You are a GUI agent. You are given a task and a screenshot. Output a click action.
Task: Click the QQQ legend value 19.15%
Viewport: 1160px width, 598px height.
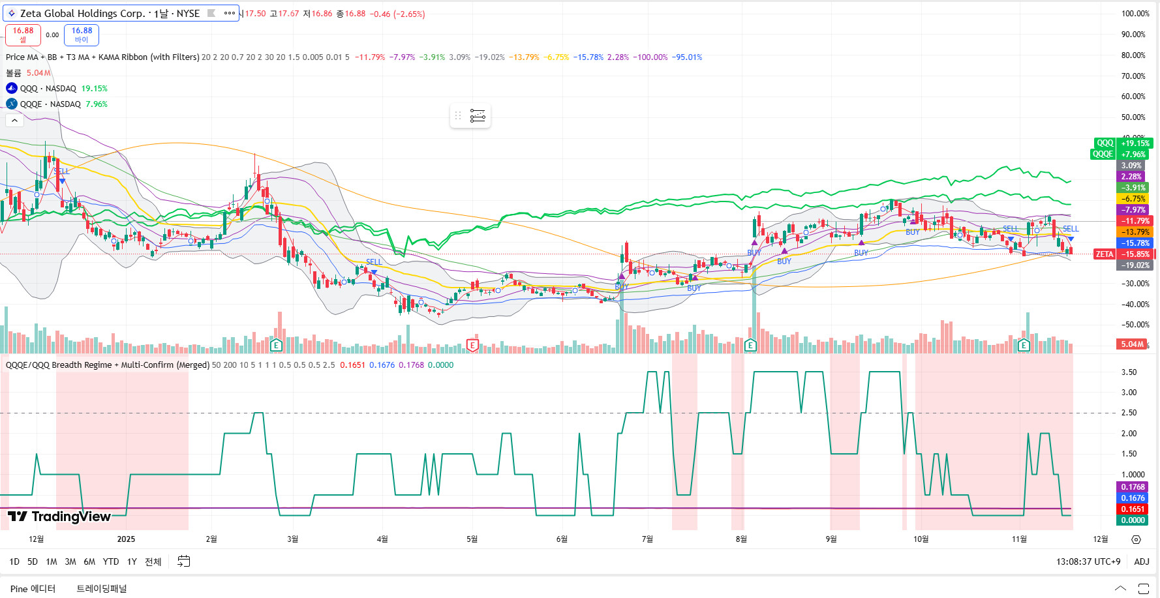(94, 88)
